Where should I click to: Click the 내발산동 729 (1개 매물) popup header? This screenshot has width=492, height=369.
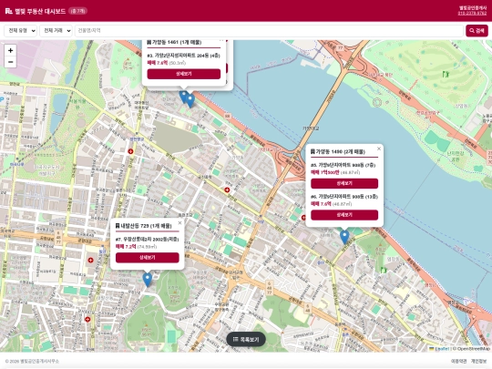pos(143,226)
